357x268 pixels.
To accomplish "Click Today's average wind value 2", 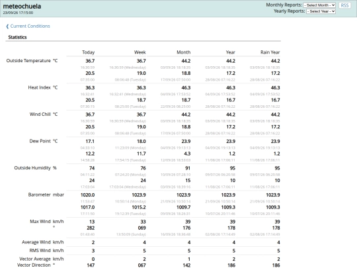I will (x=93, y=242).
